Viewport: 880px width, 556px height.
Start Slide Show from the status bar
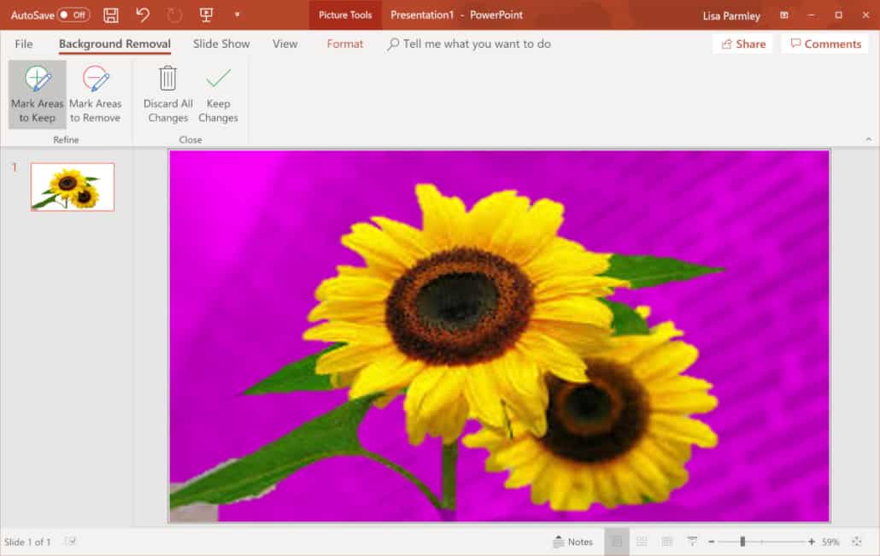click(x=691, y=541)
